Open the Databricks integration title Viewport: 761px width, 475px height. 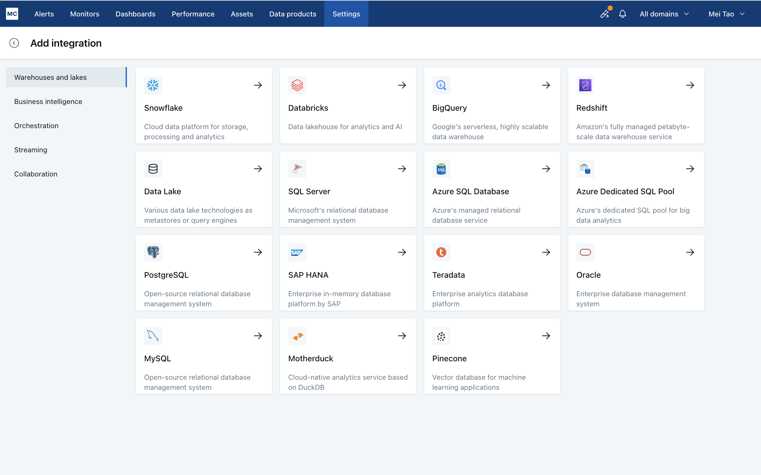[x=308, y=108]
